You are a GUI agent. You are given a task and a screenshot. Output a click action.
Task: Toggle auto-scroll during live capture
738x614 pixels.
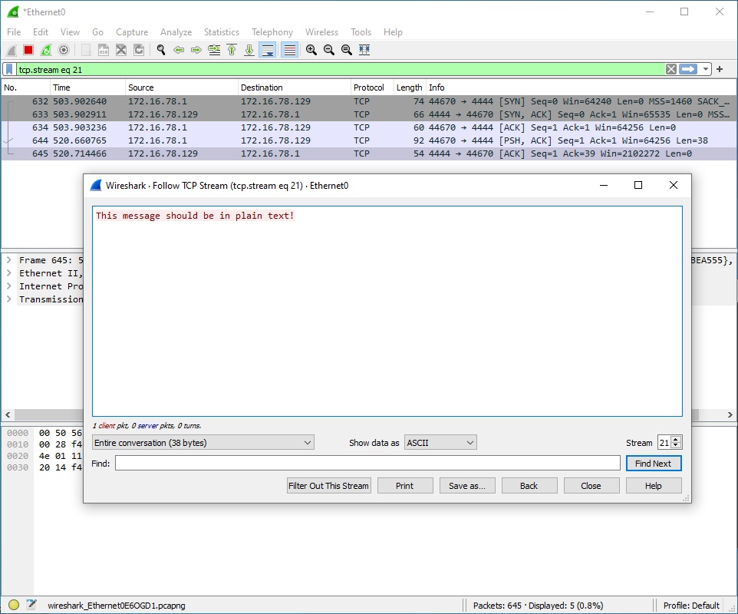pos(267,50)
